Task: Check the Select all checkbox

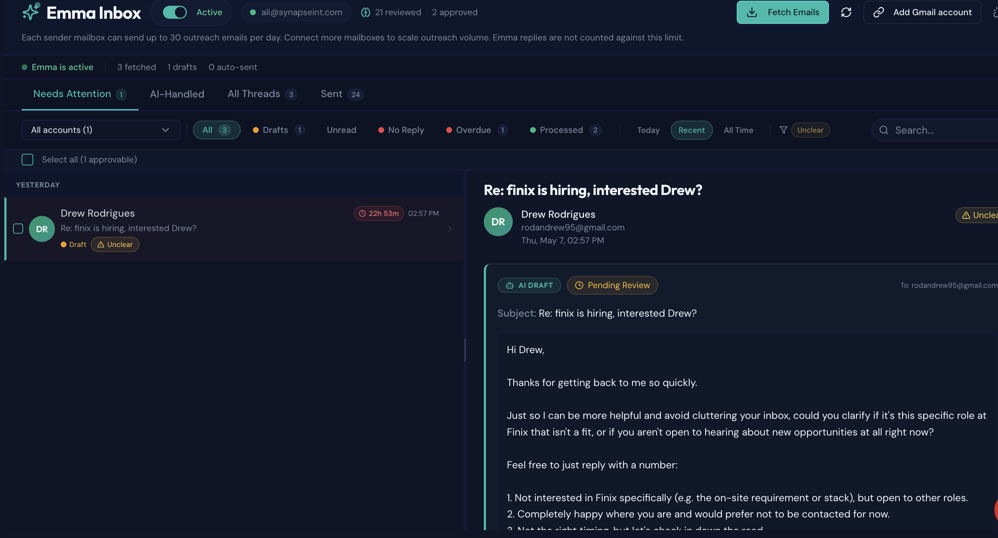Action: pos(27,160)
